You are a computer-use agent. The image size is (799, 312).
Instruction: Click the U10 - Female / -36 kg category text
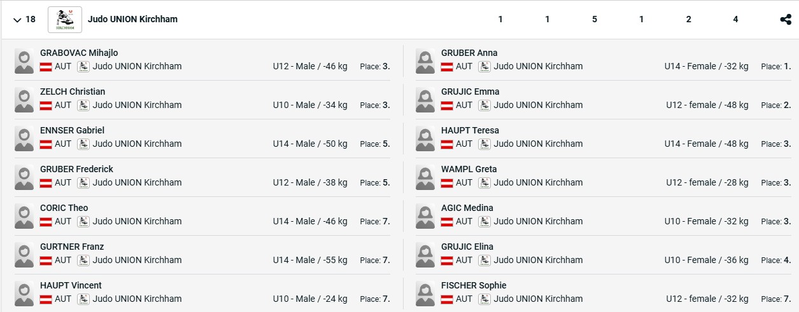(x=706, y=260)
